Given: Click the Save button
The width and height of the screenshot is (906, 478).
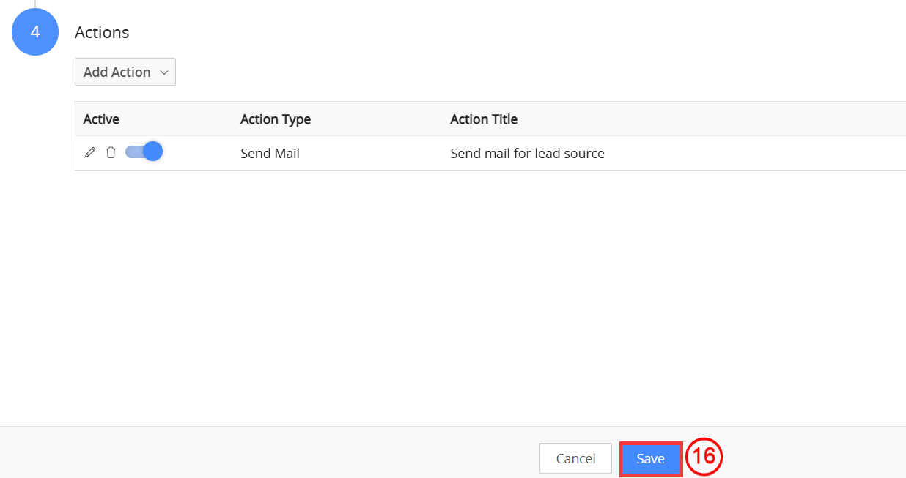Looking at the screenshot, I should pos(651,459).
